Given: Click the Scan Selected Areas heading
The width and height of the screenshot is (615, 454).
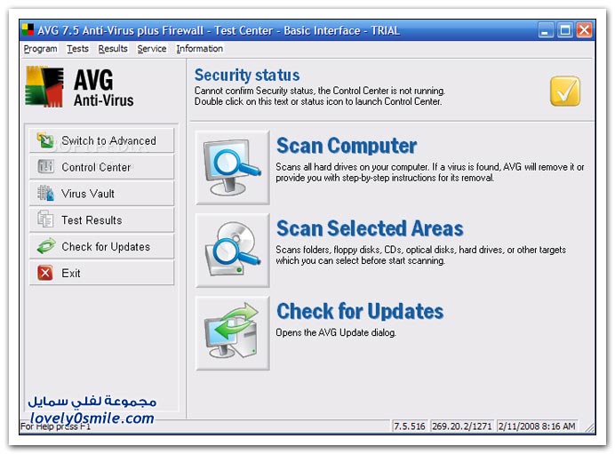Looking at the screenshot, I should point(370,228).
